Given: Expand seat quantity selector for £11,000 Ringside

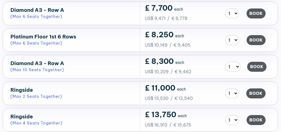Looking at the screenshot, I should tap(232, 94).
